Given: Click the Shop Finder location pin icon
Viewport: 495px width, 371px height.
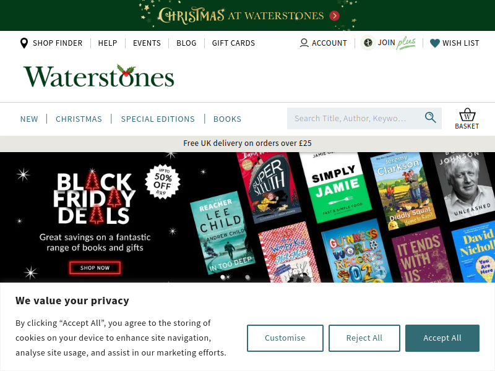Looking at the screenshot, I should point(24,43).
